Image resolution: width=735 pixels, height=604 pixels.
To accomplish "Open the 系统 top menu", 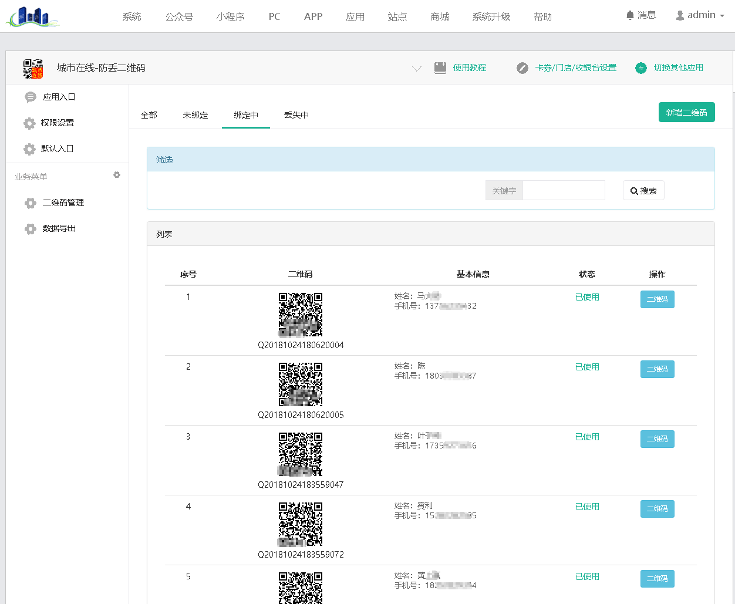I will point(132,16).
